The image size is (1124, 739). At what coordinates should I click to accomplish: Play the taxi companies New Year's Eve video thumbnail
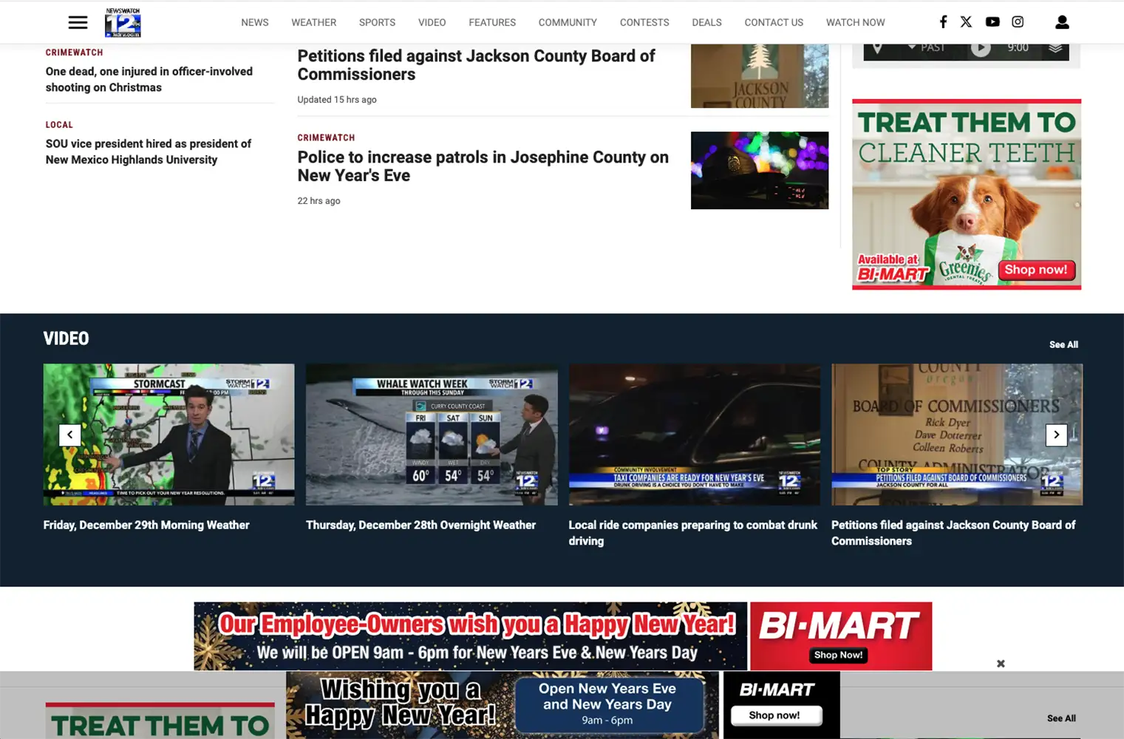pyautogui.click(x=694, y=435)
